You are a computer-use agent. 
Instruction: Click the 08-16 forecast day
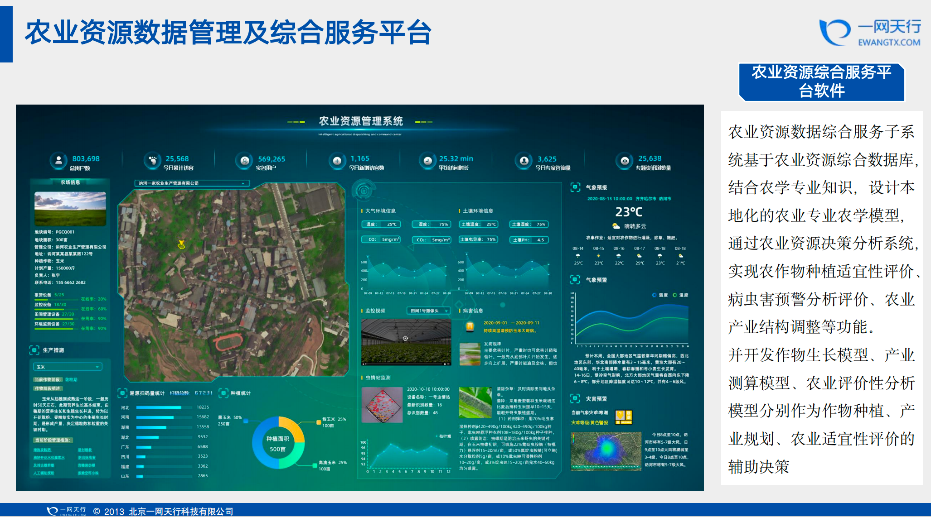click(619, 255)
